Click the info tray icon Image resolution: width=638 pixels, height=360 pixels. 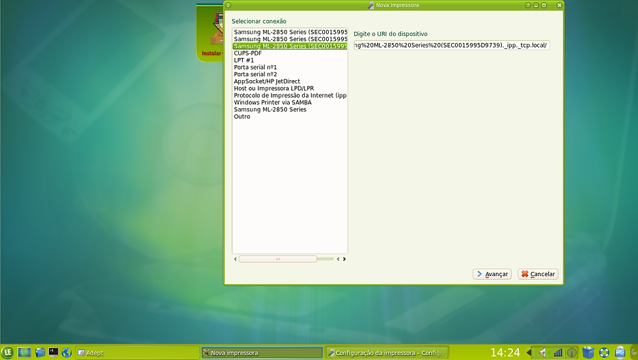(572, 353)
